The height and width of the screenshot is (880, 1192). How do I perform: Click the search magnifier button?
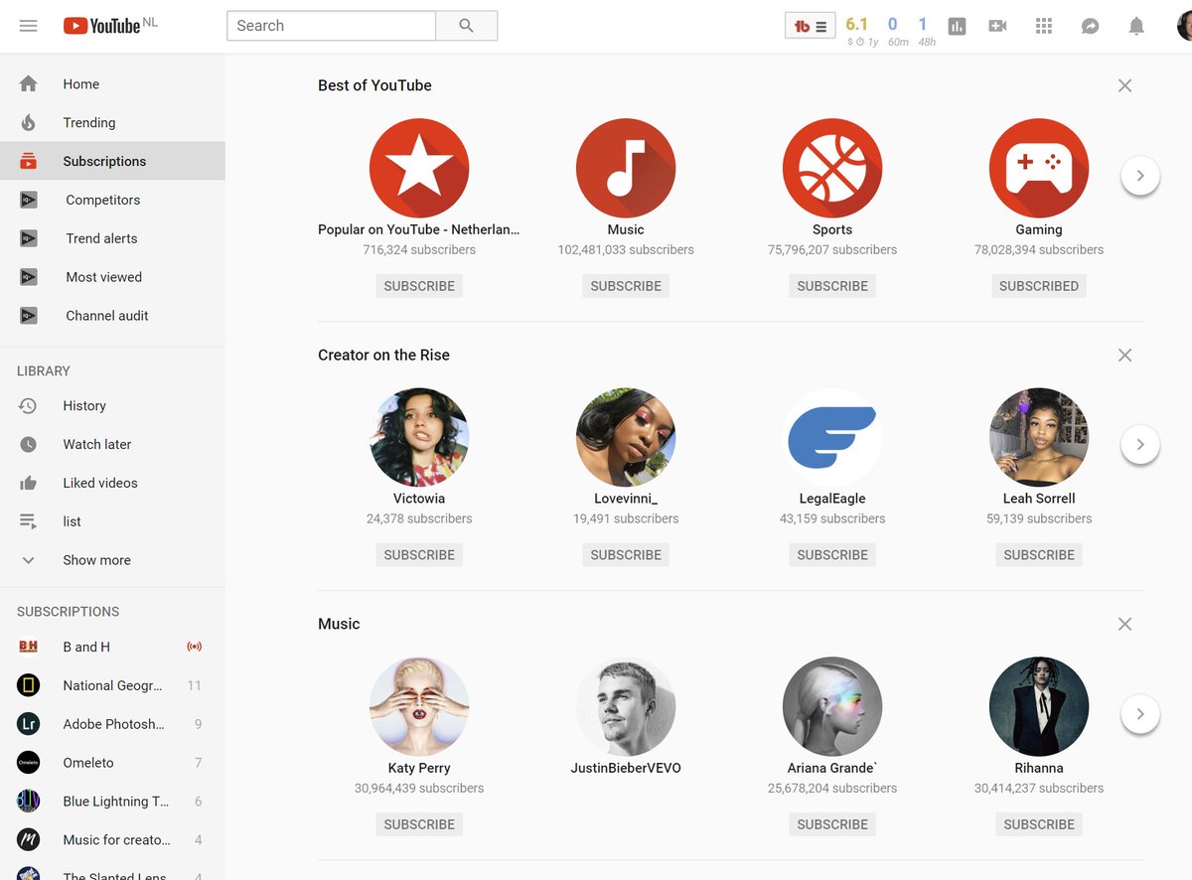[x=466, y=26]
